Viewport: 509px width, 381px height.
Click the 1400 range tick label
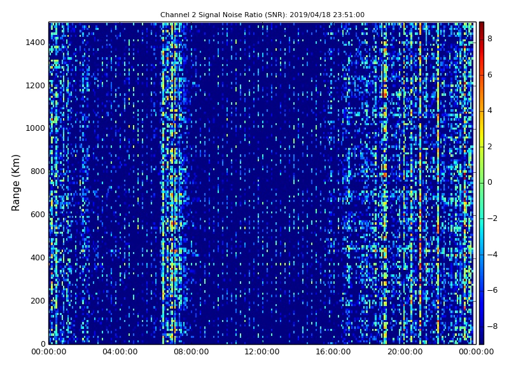tap(35, 43)
